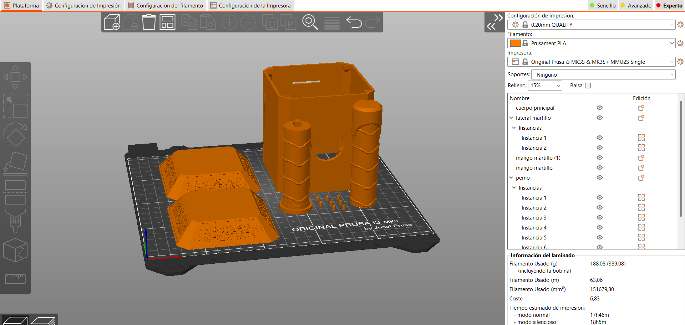
Task: Open the Prusament PLA filament dropdown
Action: [591, 43]
